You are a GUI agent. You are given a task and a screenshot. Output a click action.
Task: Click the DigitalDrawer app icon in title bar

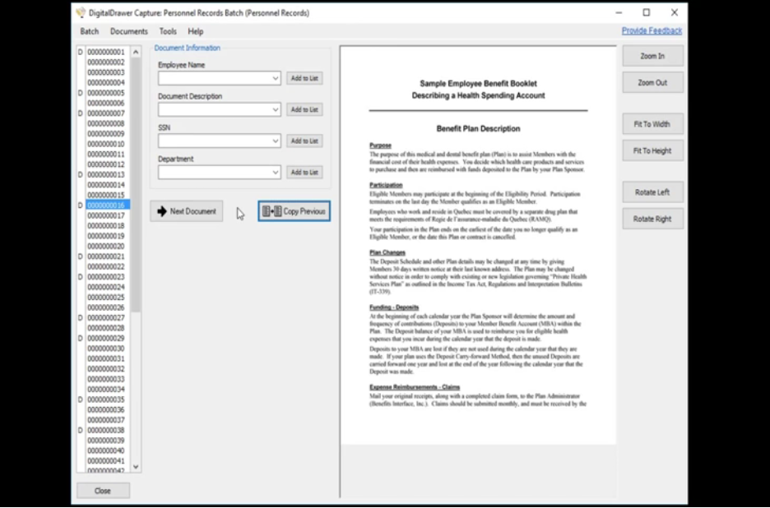coord(81,13)
